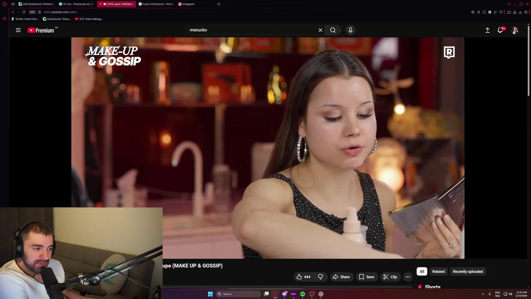Open Spotify from the taskbar
The width and height of the screenshot is (531, 299).
(x=302, y=294)
